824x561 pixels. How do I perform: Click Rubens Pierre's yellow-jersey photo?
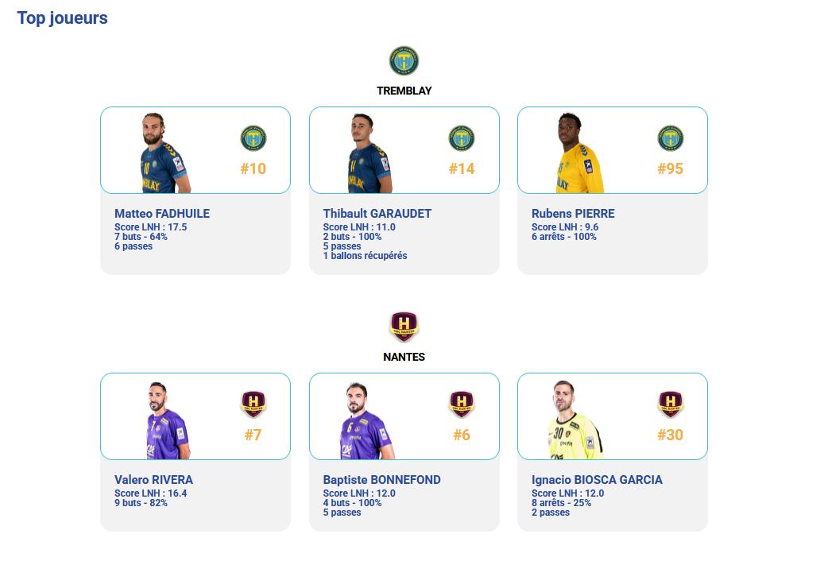point(579,153)
